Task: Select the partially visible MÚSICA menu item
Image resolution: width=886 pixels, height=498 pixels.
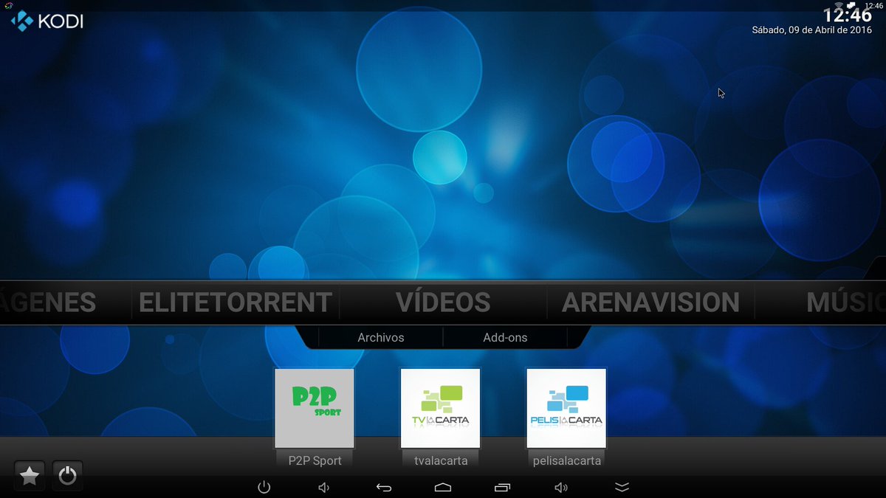Action: click(846, 302)
